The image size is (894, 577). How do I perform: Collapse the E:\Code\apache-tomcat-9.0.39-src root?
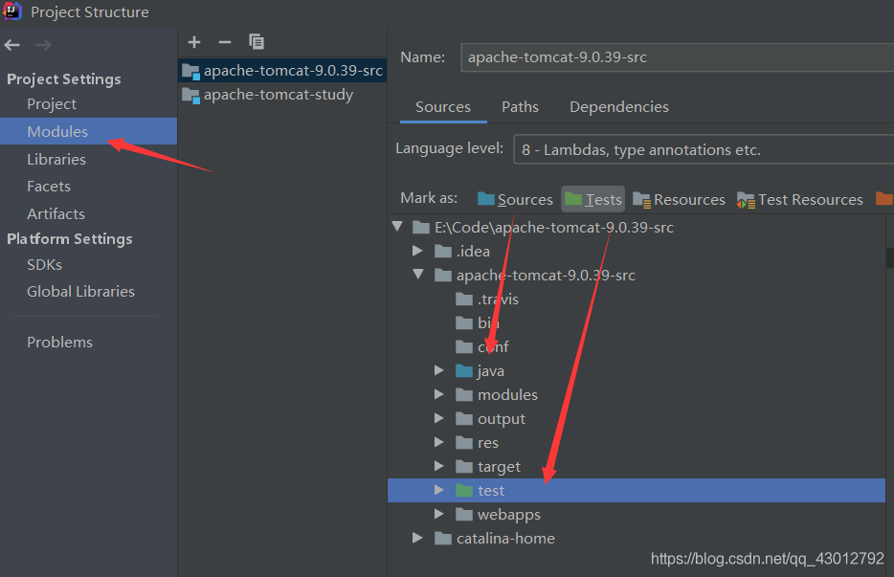point(397,227)
